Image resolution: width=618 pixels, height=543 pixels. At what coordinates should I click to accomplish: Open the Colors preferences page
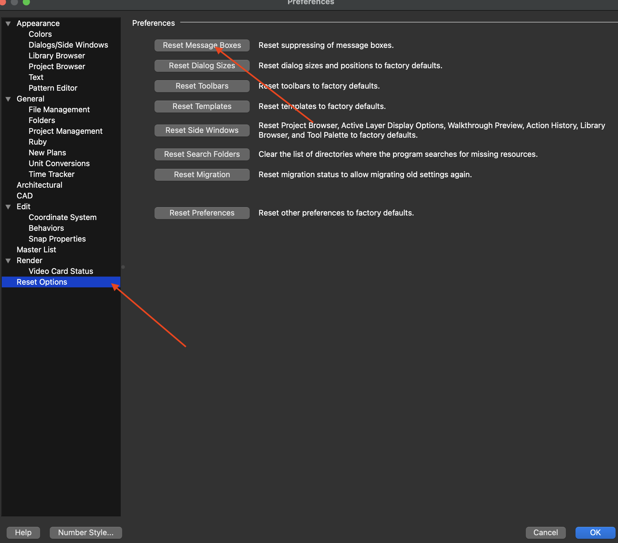[40, 34]
